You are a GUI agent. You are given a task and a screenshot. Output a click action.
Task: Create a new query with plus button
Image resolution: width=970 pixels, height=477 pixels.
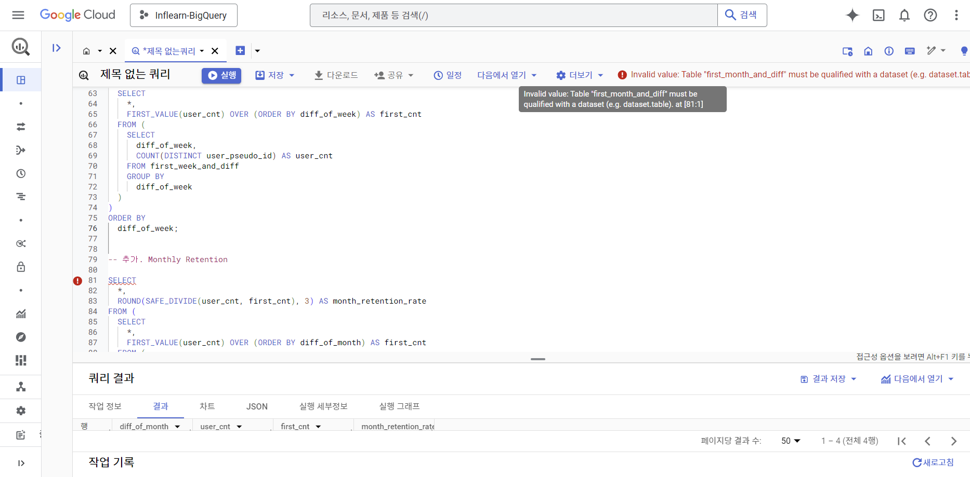click(240, 50)
